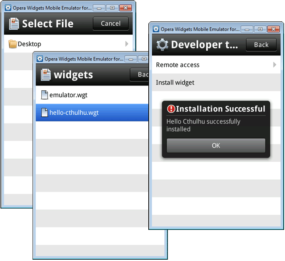Click the Back button in widgets window
Screen dimensions: 285x261
[139, 75]
